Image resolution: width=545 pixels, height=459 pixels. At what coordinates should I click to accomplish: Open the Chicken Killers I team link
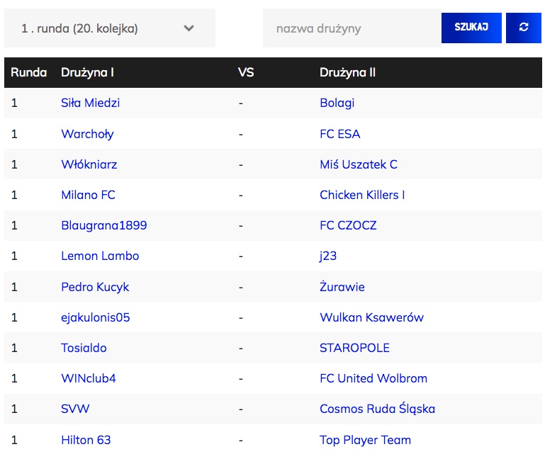click(x=362, y=195)
